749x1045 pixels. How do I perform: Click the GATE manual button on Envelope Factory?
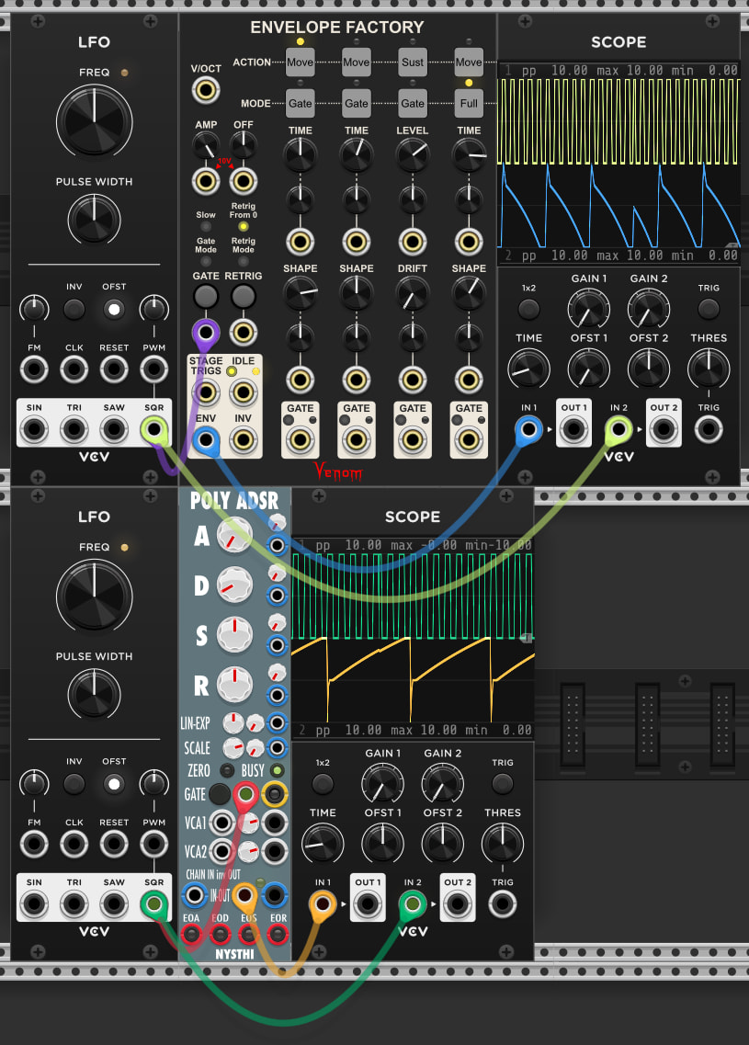[206, 296]
